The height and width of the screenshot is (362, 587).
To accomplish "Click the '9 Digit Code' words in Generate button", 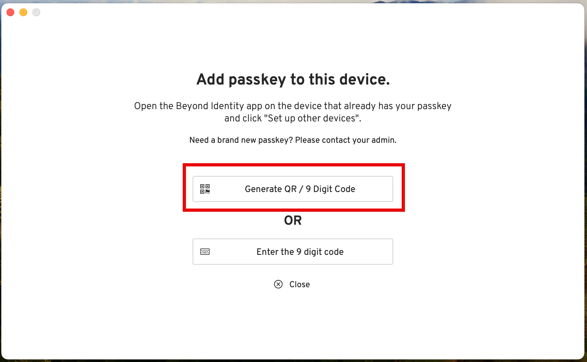I will point(330,189).
